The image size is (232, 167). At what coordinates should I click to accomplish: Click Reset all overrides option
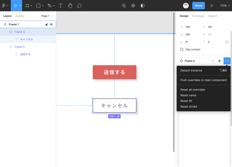pos(193,90)
